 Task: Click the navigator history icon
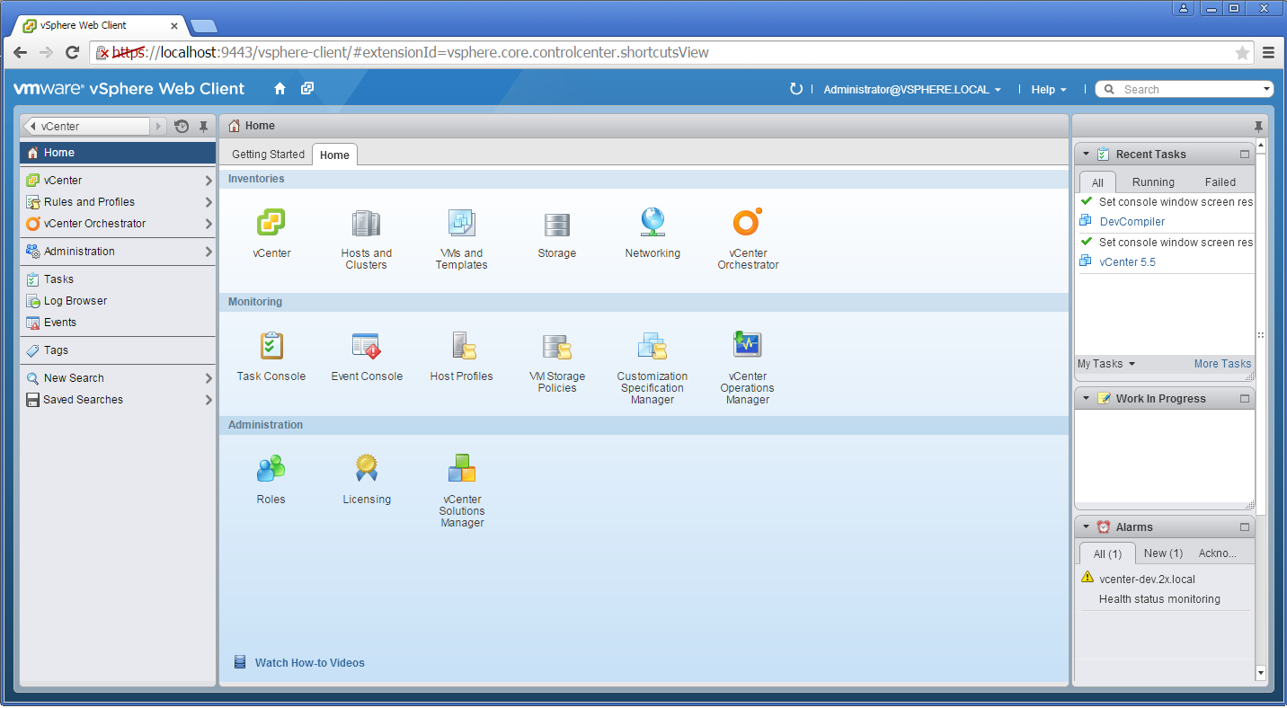click(x=182, y=127)
